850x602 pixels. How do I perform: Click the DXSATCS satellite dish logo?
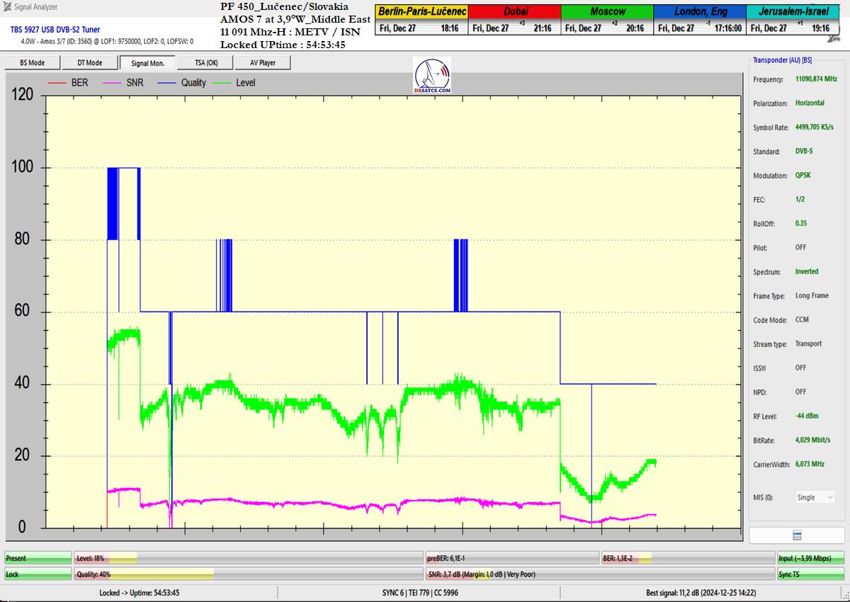click(x=431, y=76)
